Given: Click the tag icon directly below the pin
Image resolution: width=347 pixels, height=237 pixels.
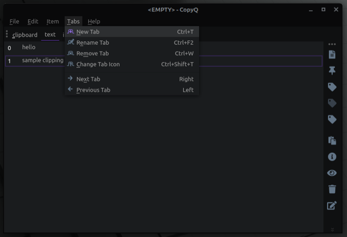Looking at the screenshot, I should click(332, 87).
